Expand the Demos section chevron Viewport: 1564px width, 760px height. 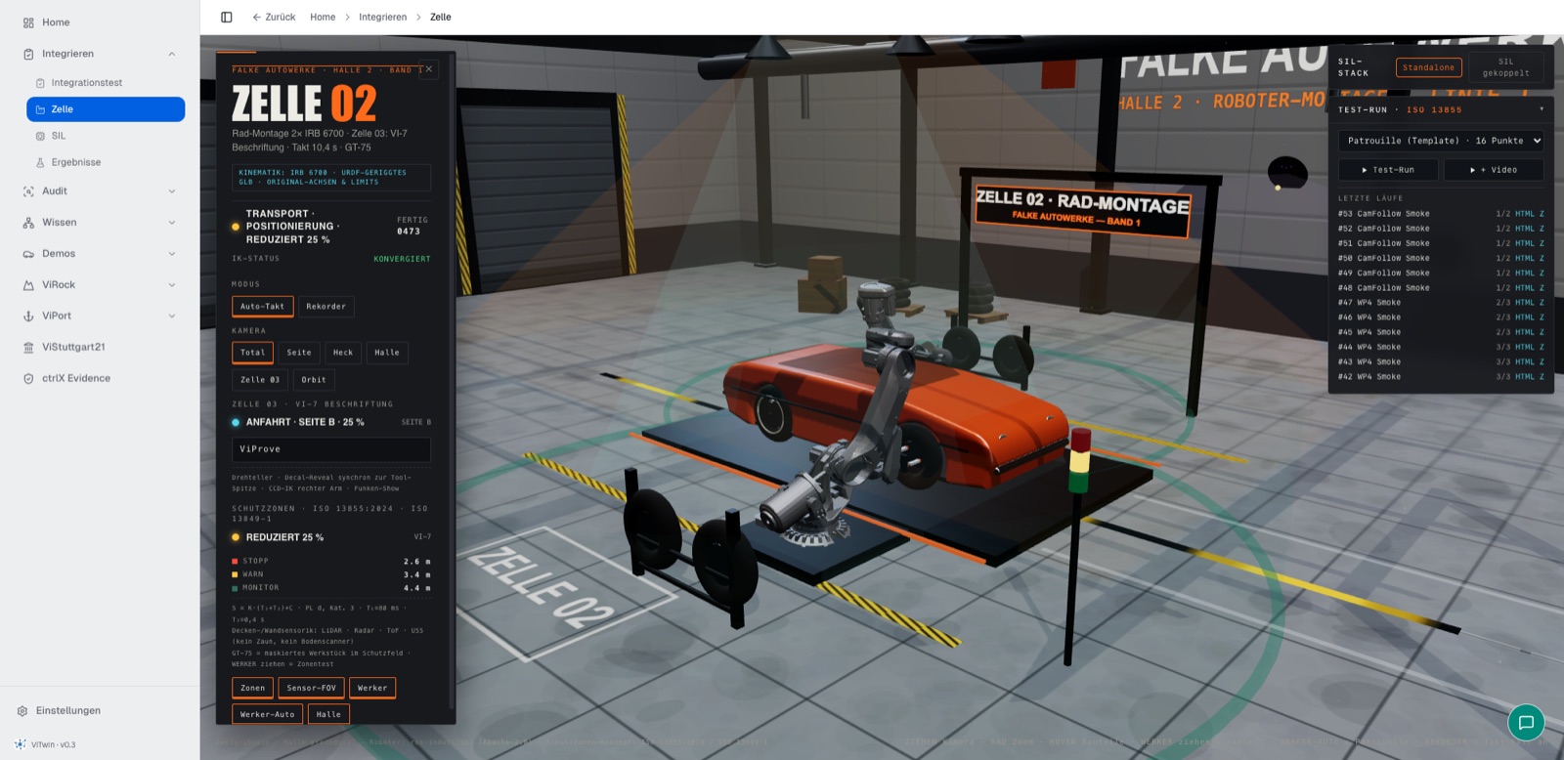click(172, 254)
